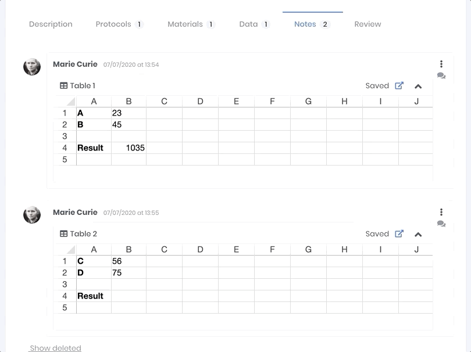Image resolution: width=471 pixels, height=352 pixels.
Task: Switch to the Protocols tab
Action: [113, 24]
